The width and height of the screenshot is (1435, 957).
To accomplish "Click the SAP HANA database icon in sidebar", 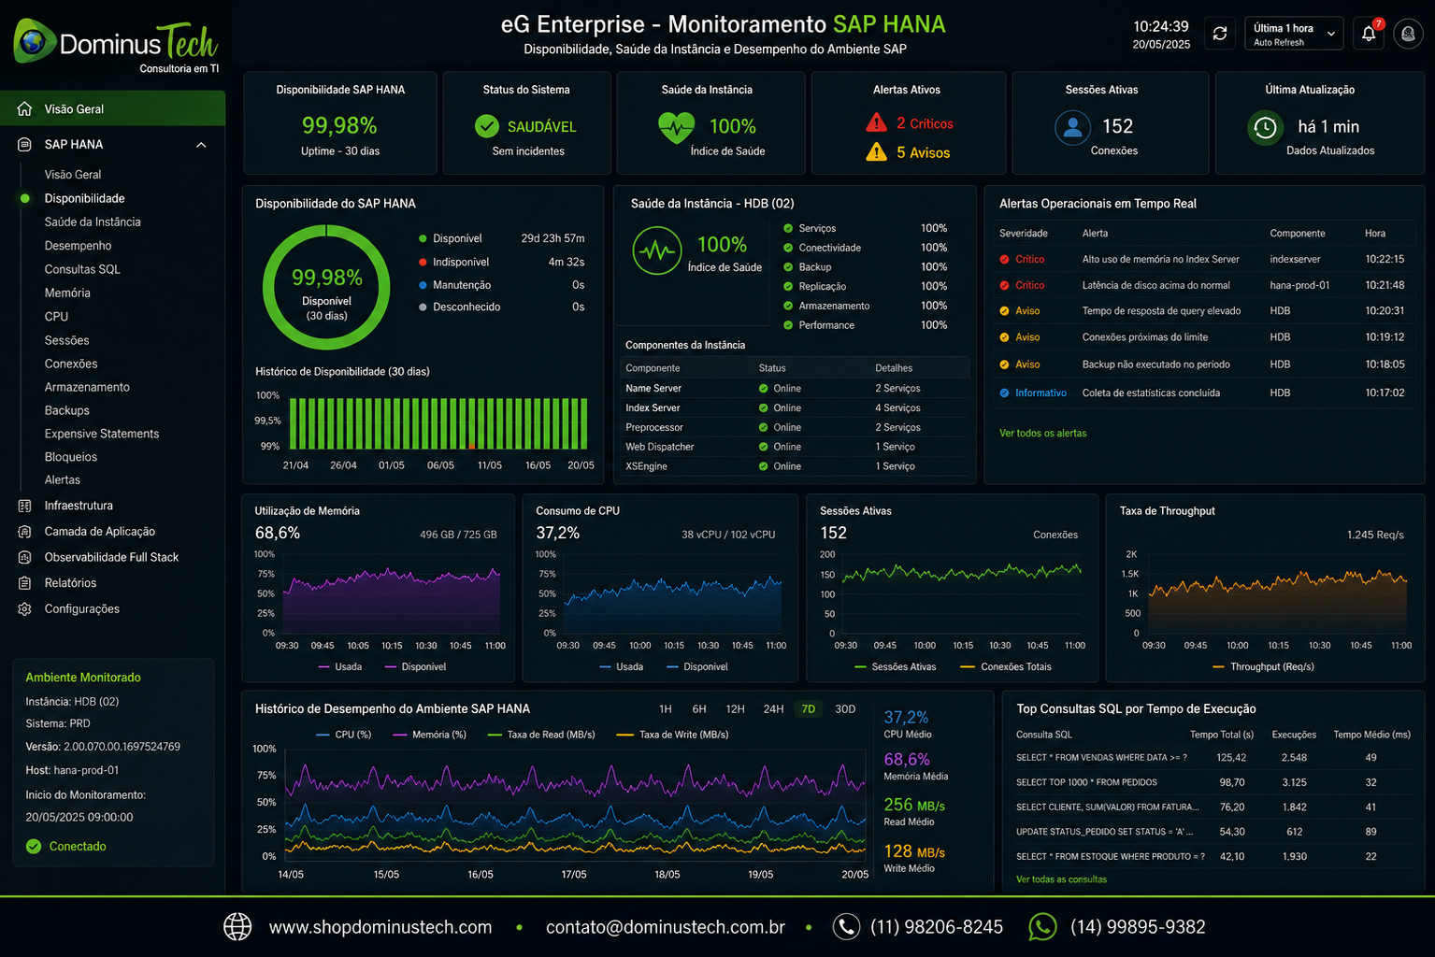I will [x=25, y=144].
